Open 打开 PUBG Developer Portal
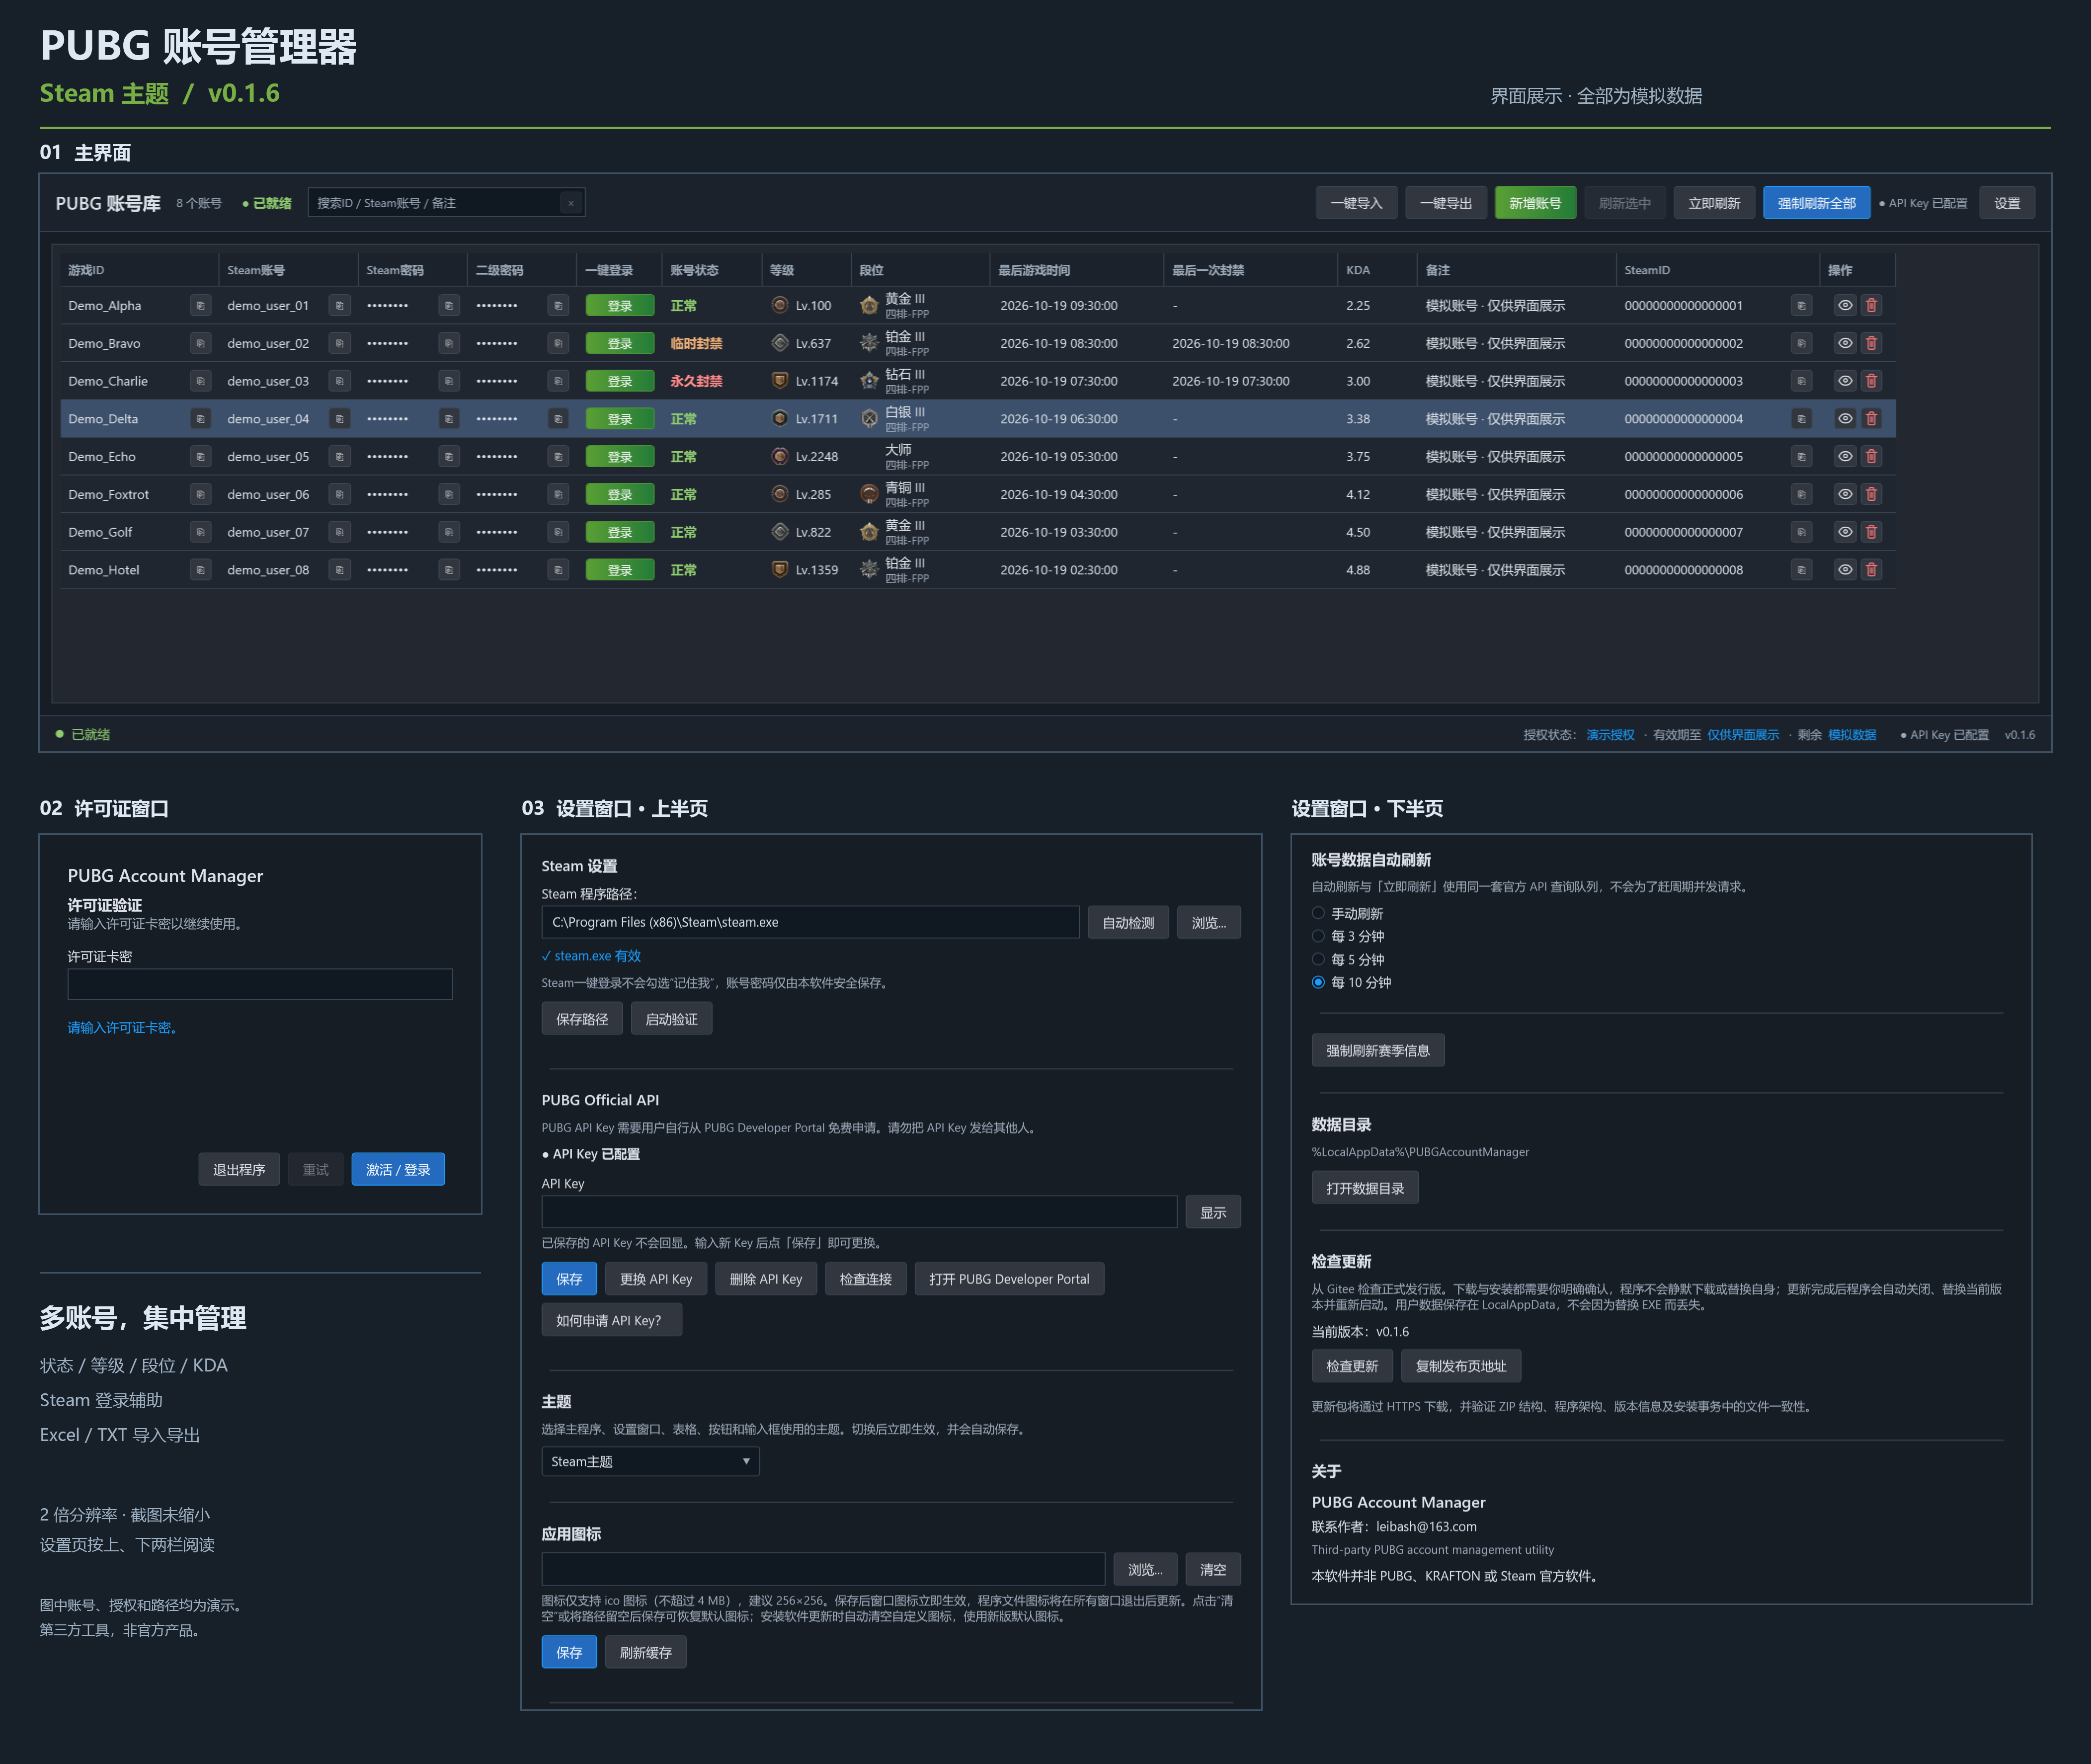2091x1764 pixels. pyautogui.click(x=1009, y=1280)
